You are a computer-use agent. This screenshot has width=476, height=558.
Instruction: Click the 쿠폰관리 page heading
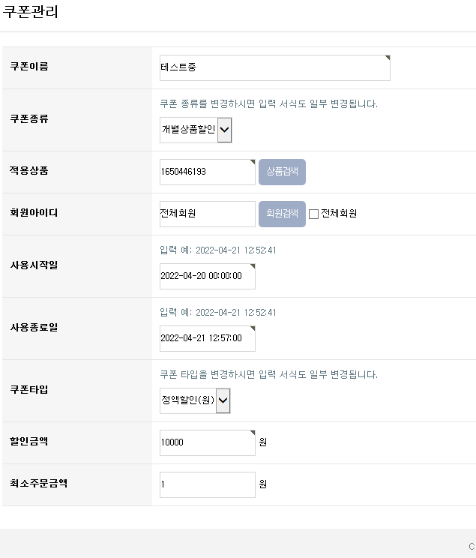(31, 13)
